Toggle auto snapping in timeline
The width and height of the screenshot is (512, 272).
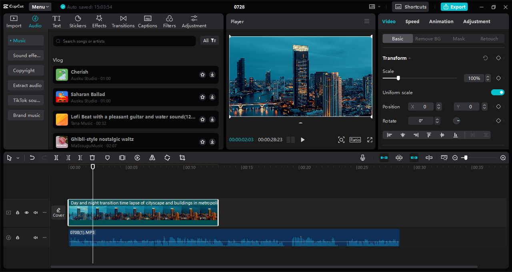[399, 158]
